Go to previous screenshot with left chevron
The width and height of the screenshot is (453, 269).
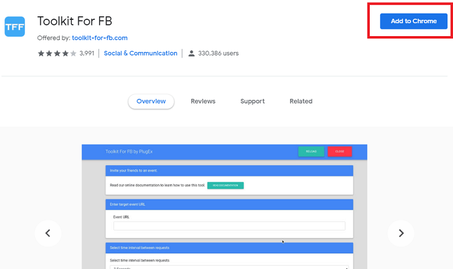tap(48, 233)
